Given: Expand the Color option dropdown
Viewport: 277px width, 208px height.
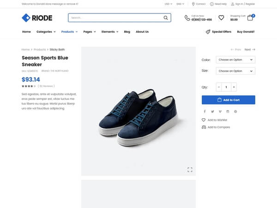Looking at the screenshot, I should tap(235, 60).
